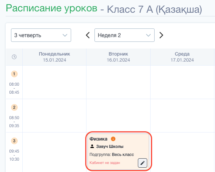Open the 'Неделя 2' week dropdown
Screen dimensions: 215x172
(125, 35)
